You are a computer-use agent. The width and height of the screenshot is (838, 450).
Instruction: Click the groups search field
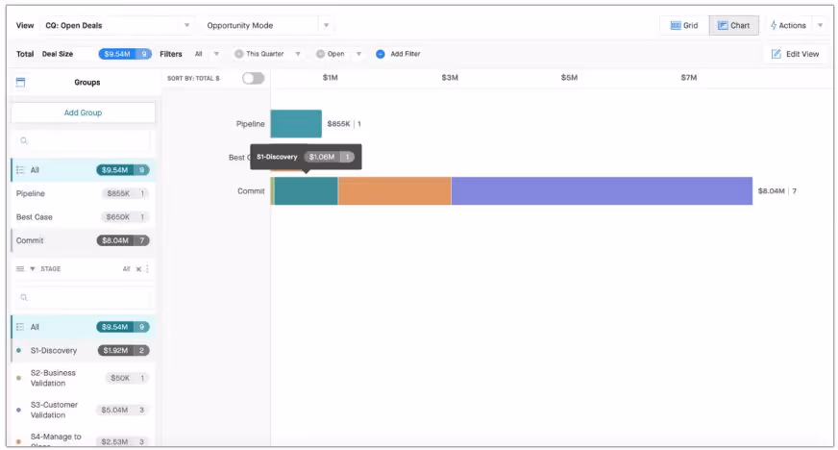[83, 140]
